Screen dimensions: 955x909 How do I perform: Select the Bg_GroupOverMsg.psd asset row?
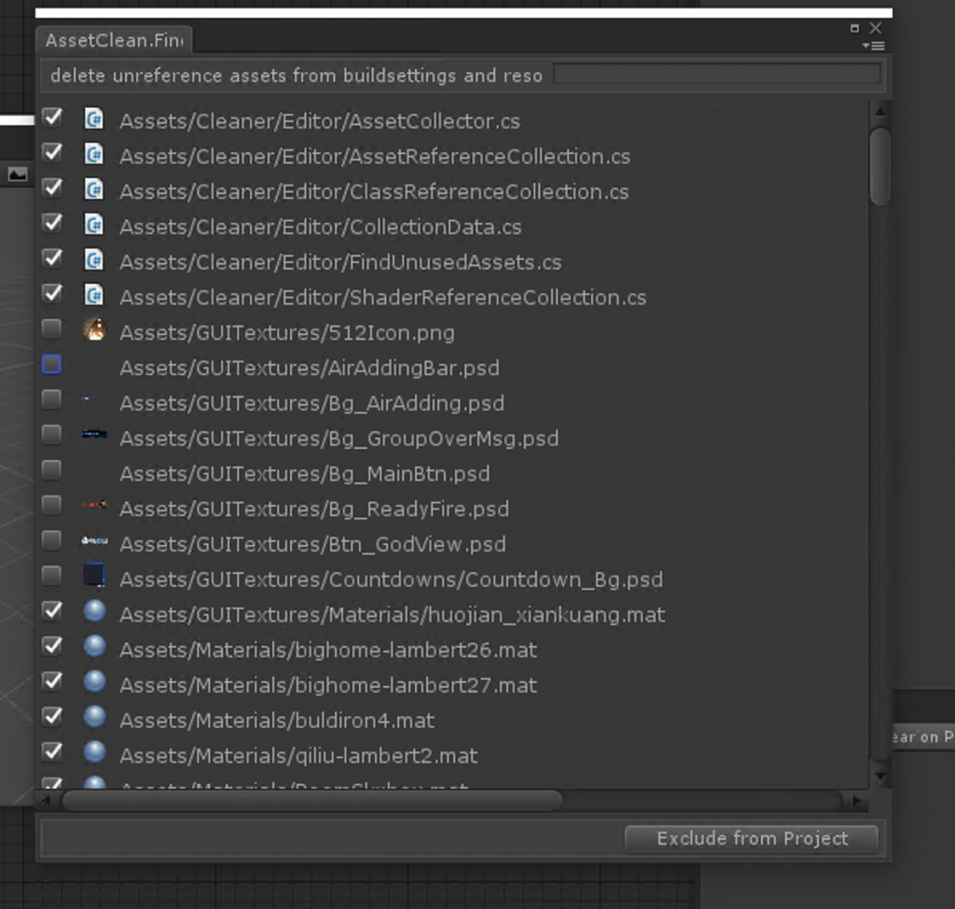pos(339,439)
